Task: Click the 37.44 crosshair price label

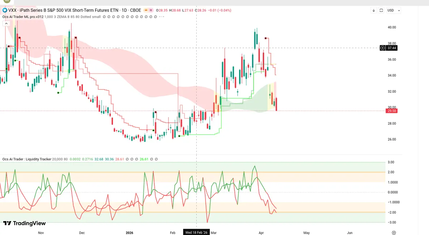Action: pyautogui.click(x=392, y=48)
